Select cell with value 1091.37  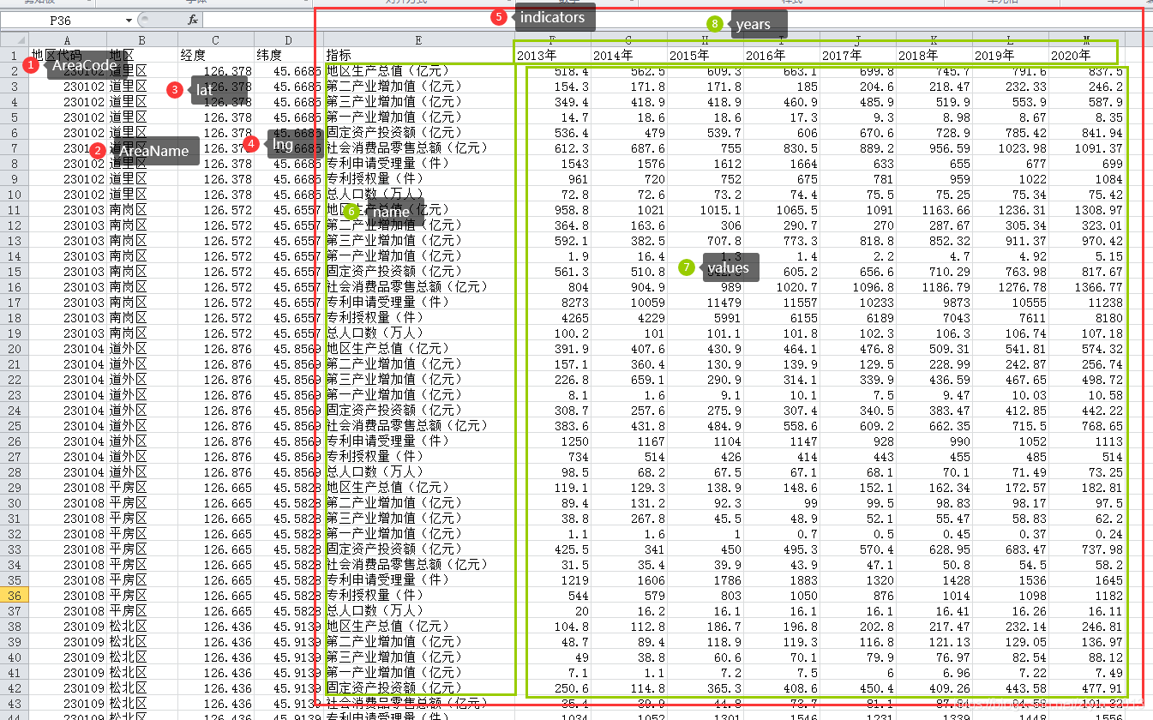click(1087, 147)
